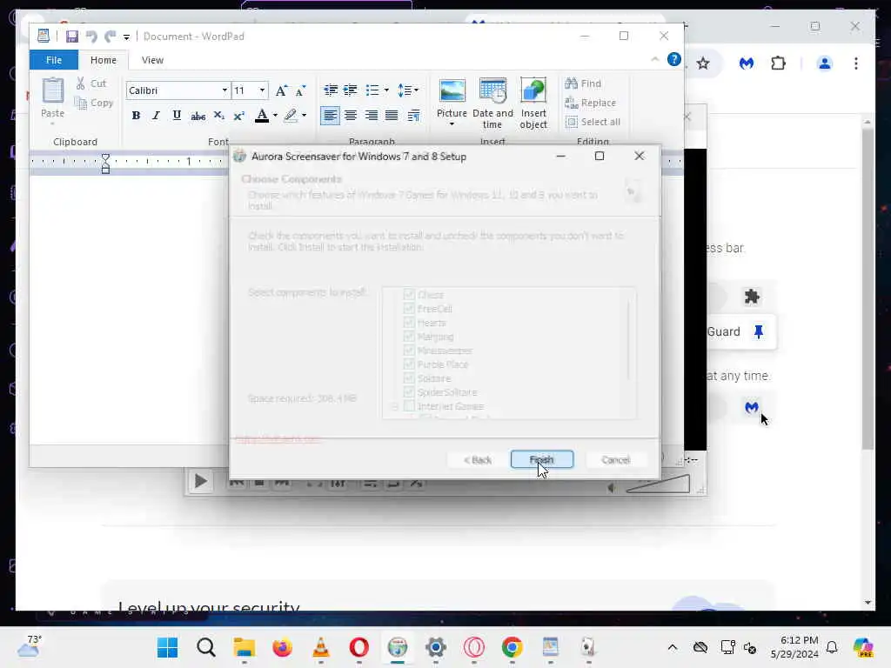Click the Malwarebytes extension icon in browser toolbar
The width and height of the screenshot is (891, 668).
(746, 63)
